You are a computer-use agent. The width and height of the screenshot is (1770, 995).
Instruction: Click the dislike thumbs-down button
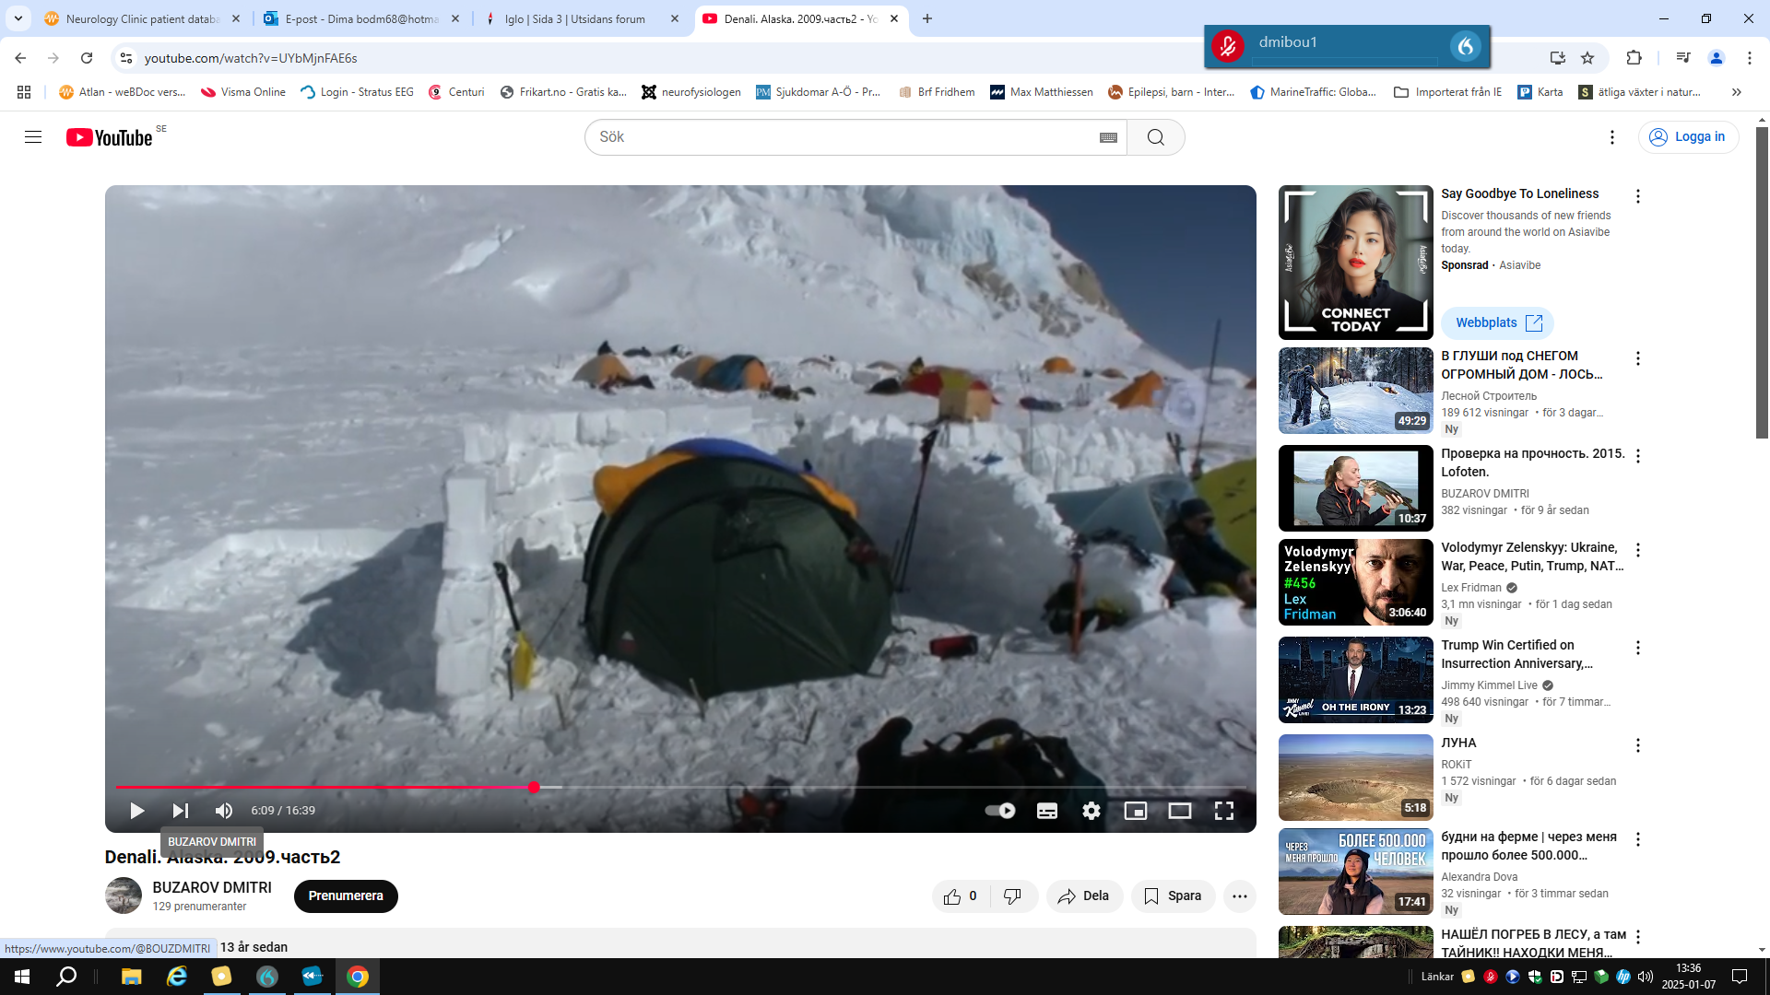[x=1012, y=896]
